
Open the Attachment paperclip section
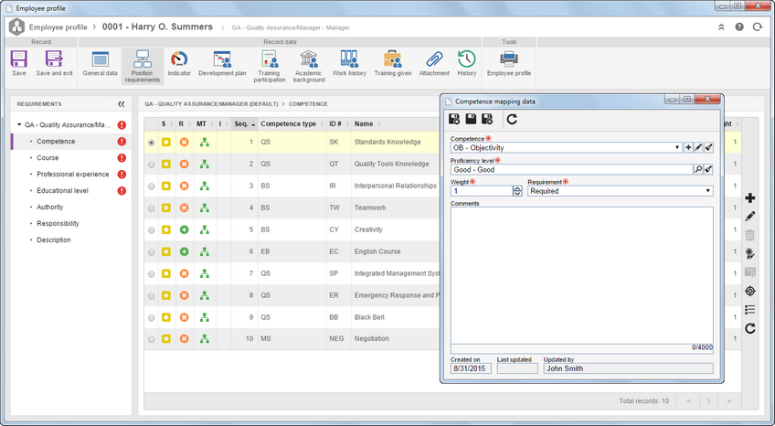click(x=434, y=63)
